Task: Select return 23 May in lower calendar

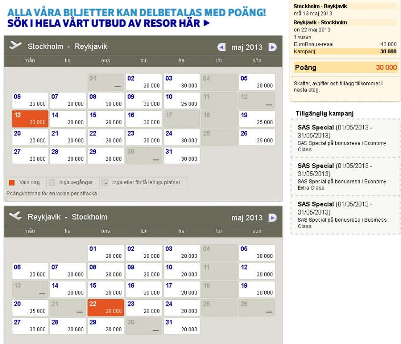Action: 144,308
